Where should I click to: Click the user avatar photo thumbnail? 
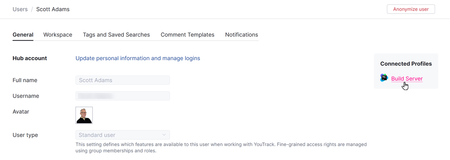tap(84, 115)
